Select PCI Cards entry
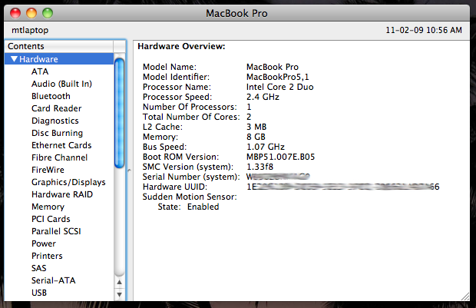This screenshot has width=476, height=308. (x=51, y=219)
